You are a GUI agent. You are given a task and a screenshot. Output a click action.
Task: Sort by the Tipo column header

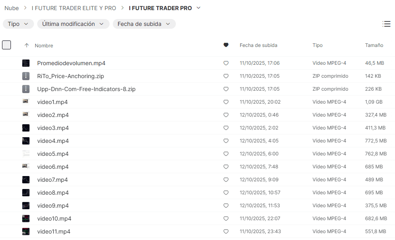pyautogui.click(x=317, y=45)
